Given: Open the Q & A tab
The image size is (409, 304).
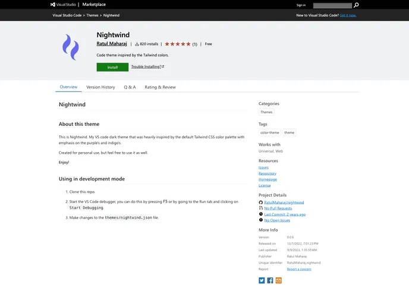Looking at the screenshot, I should (130, 87).
